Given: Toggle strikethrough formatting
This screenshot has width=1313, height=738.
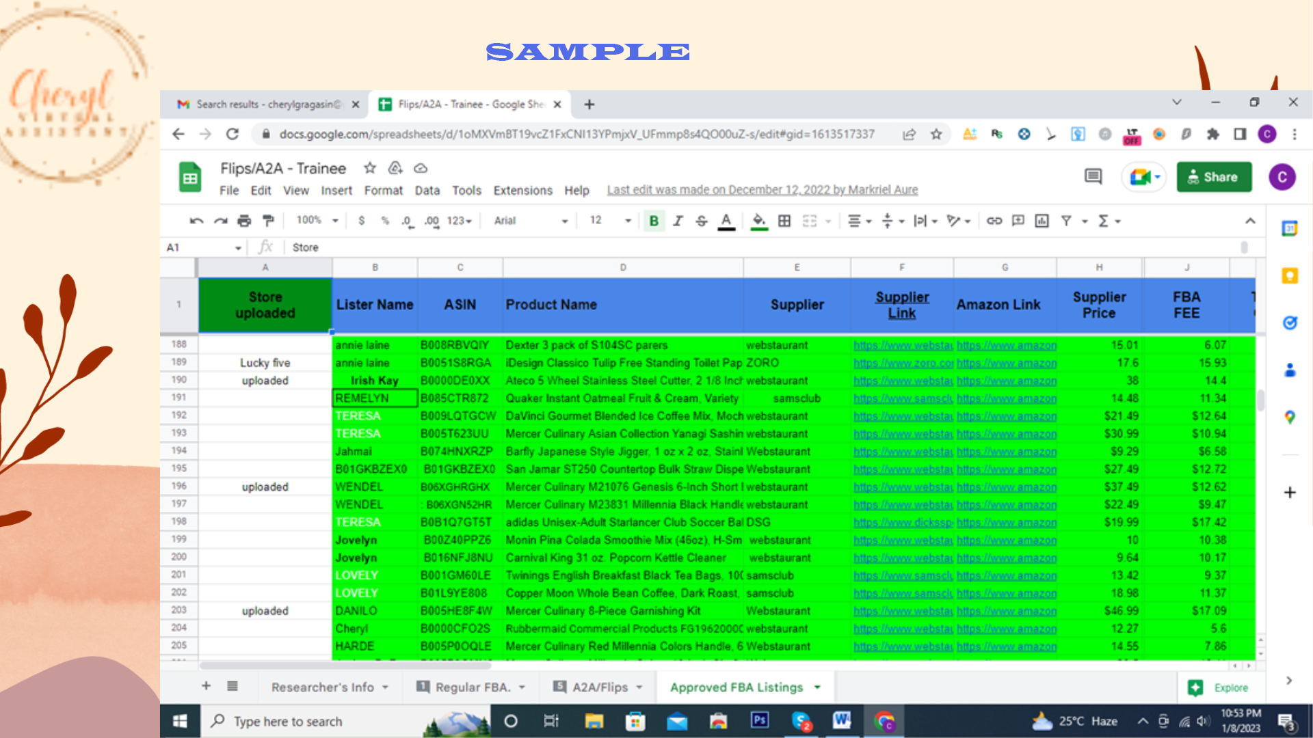Looking at the screenshot, I should coord(701,221).
